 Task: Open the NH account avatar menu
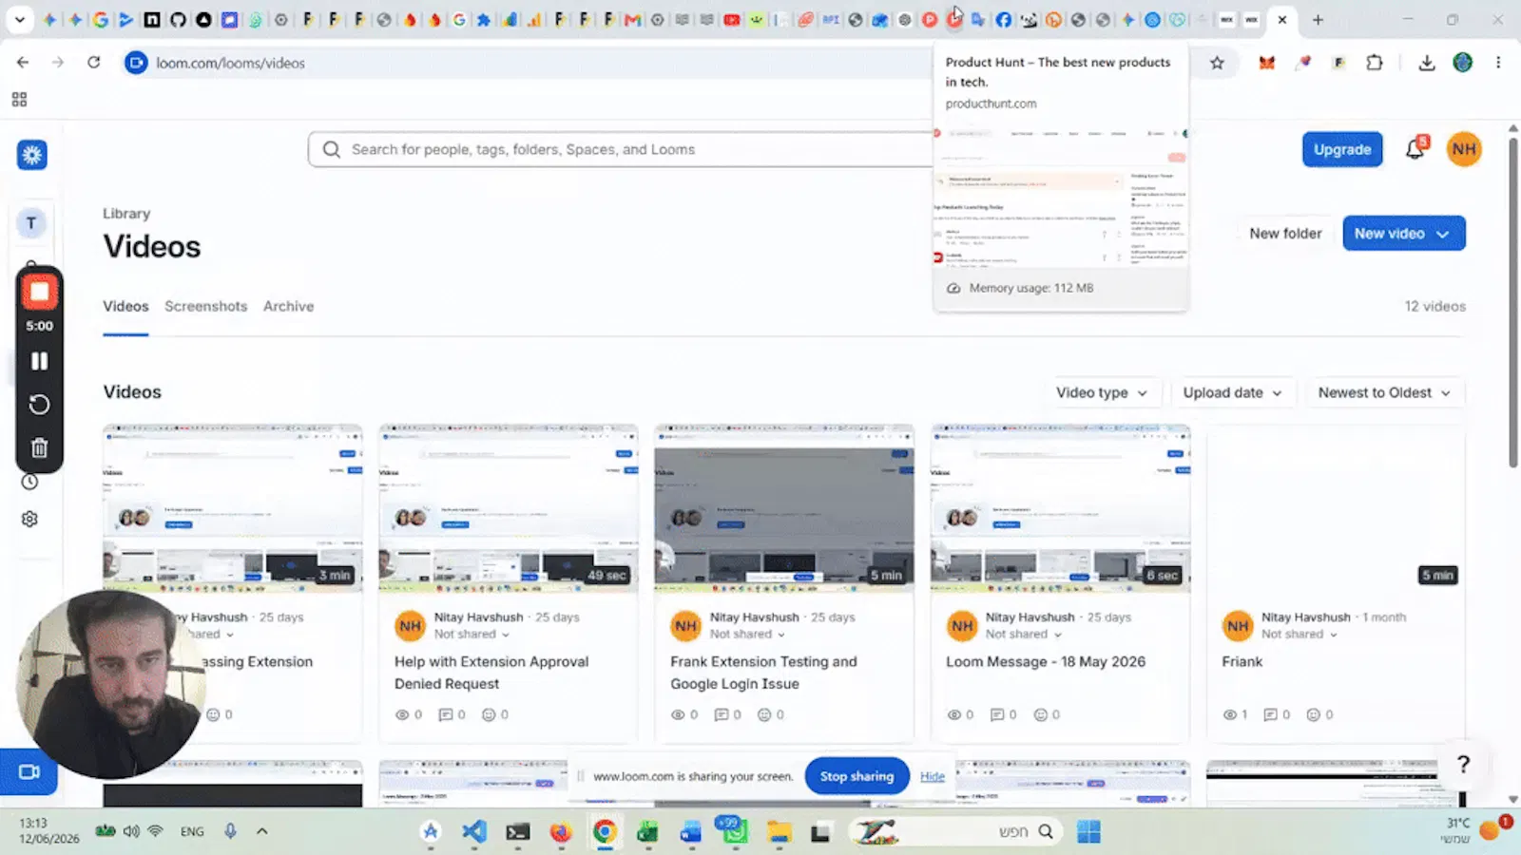[1464, 149]
